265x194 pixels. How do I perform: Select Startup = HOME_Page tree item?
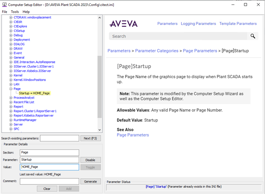(x=34, y=93)
